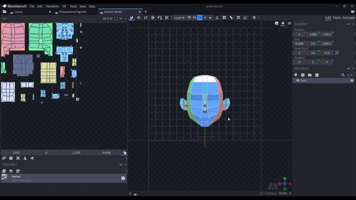
Task: Enable edge selection mode
Action: 205,17
